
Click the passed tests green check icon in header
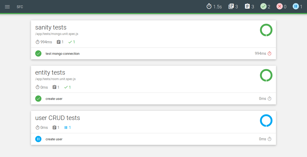pyautogui.click(x=263, y=7)
